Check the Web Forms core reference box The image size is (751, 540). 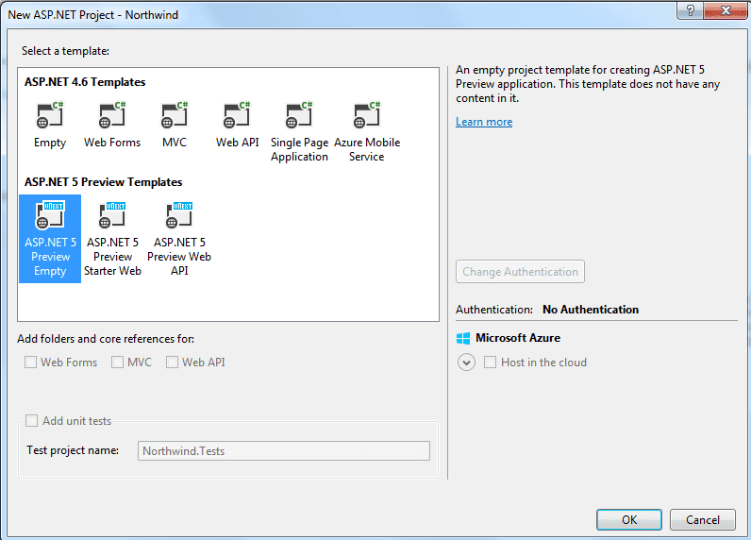pyautogui.click(x=31, y=363)
